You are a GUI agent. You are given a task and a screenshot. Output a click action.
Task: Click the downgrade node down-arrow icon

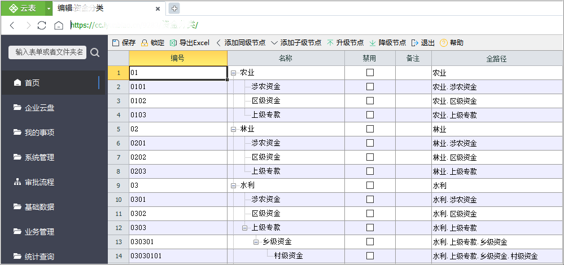click(373, 43)
